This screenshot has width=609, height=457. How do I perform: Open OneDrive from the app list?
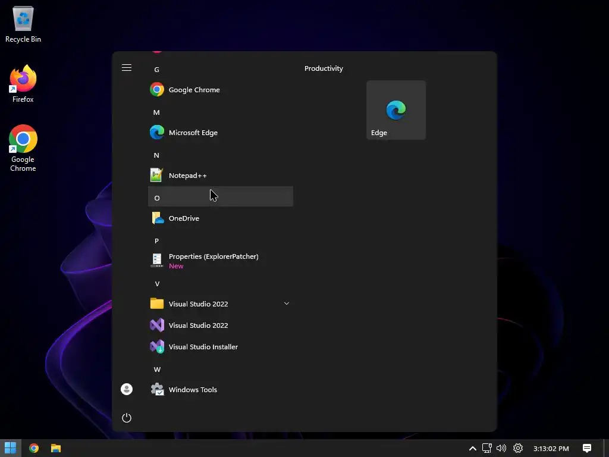[221, 218]
